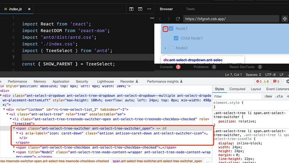
Task: Expand the margin property triangle
Action: point(234,155)
